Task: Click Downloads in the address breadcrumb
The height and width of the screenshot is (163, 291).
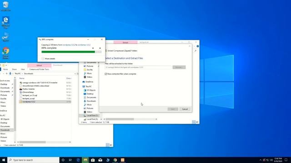Action: point(29,73)
